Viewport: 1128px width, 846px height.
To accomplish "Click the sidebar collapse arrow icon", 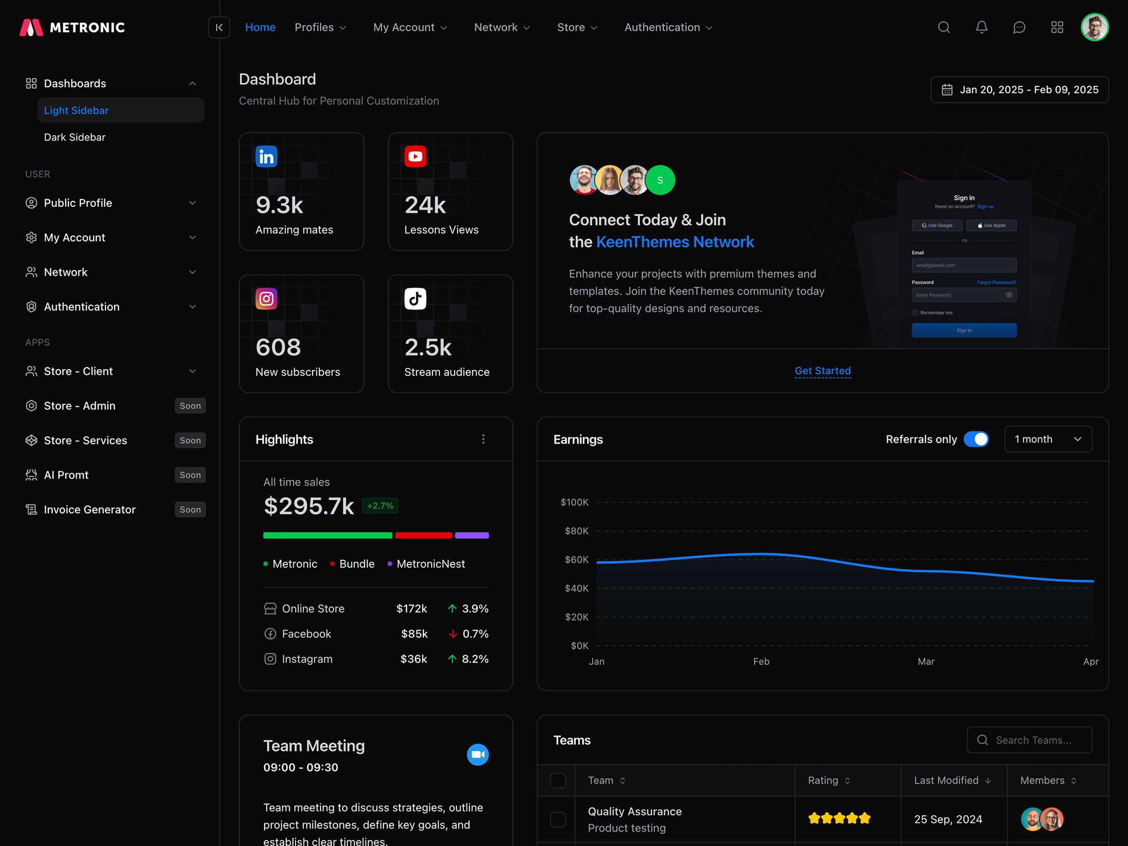I will [219, 27].
